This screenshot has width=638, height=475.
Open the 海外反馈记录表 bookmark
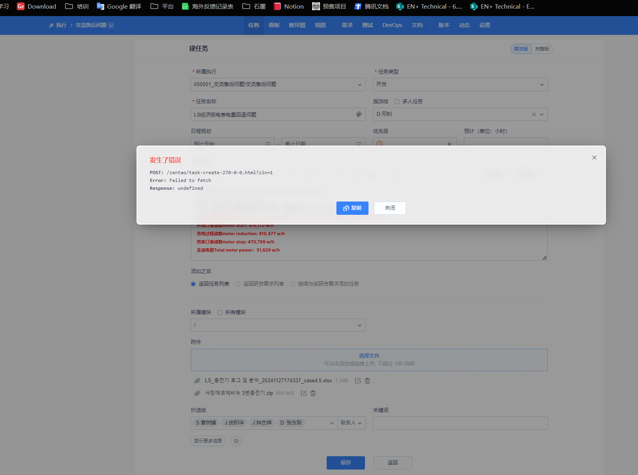coord(208,6)
